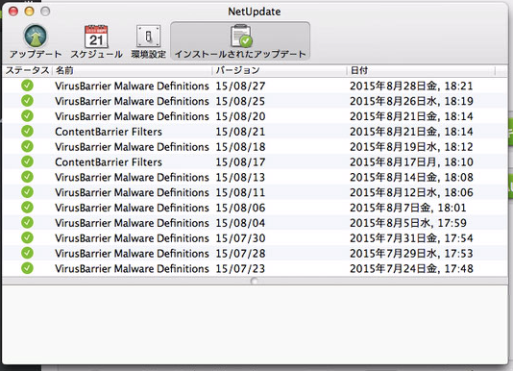513x371 pixels.
Task: Click green status check for version 15/08/20
Action: coord(28,116)
